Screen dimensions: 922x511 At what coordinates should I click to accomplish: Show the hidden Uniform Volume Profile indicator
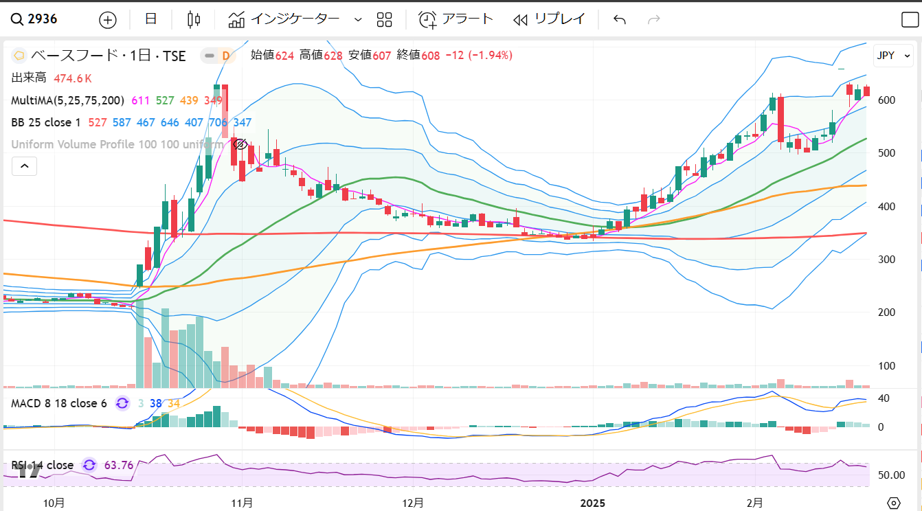click(240, 145)
